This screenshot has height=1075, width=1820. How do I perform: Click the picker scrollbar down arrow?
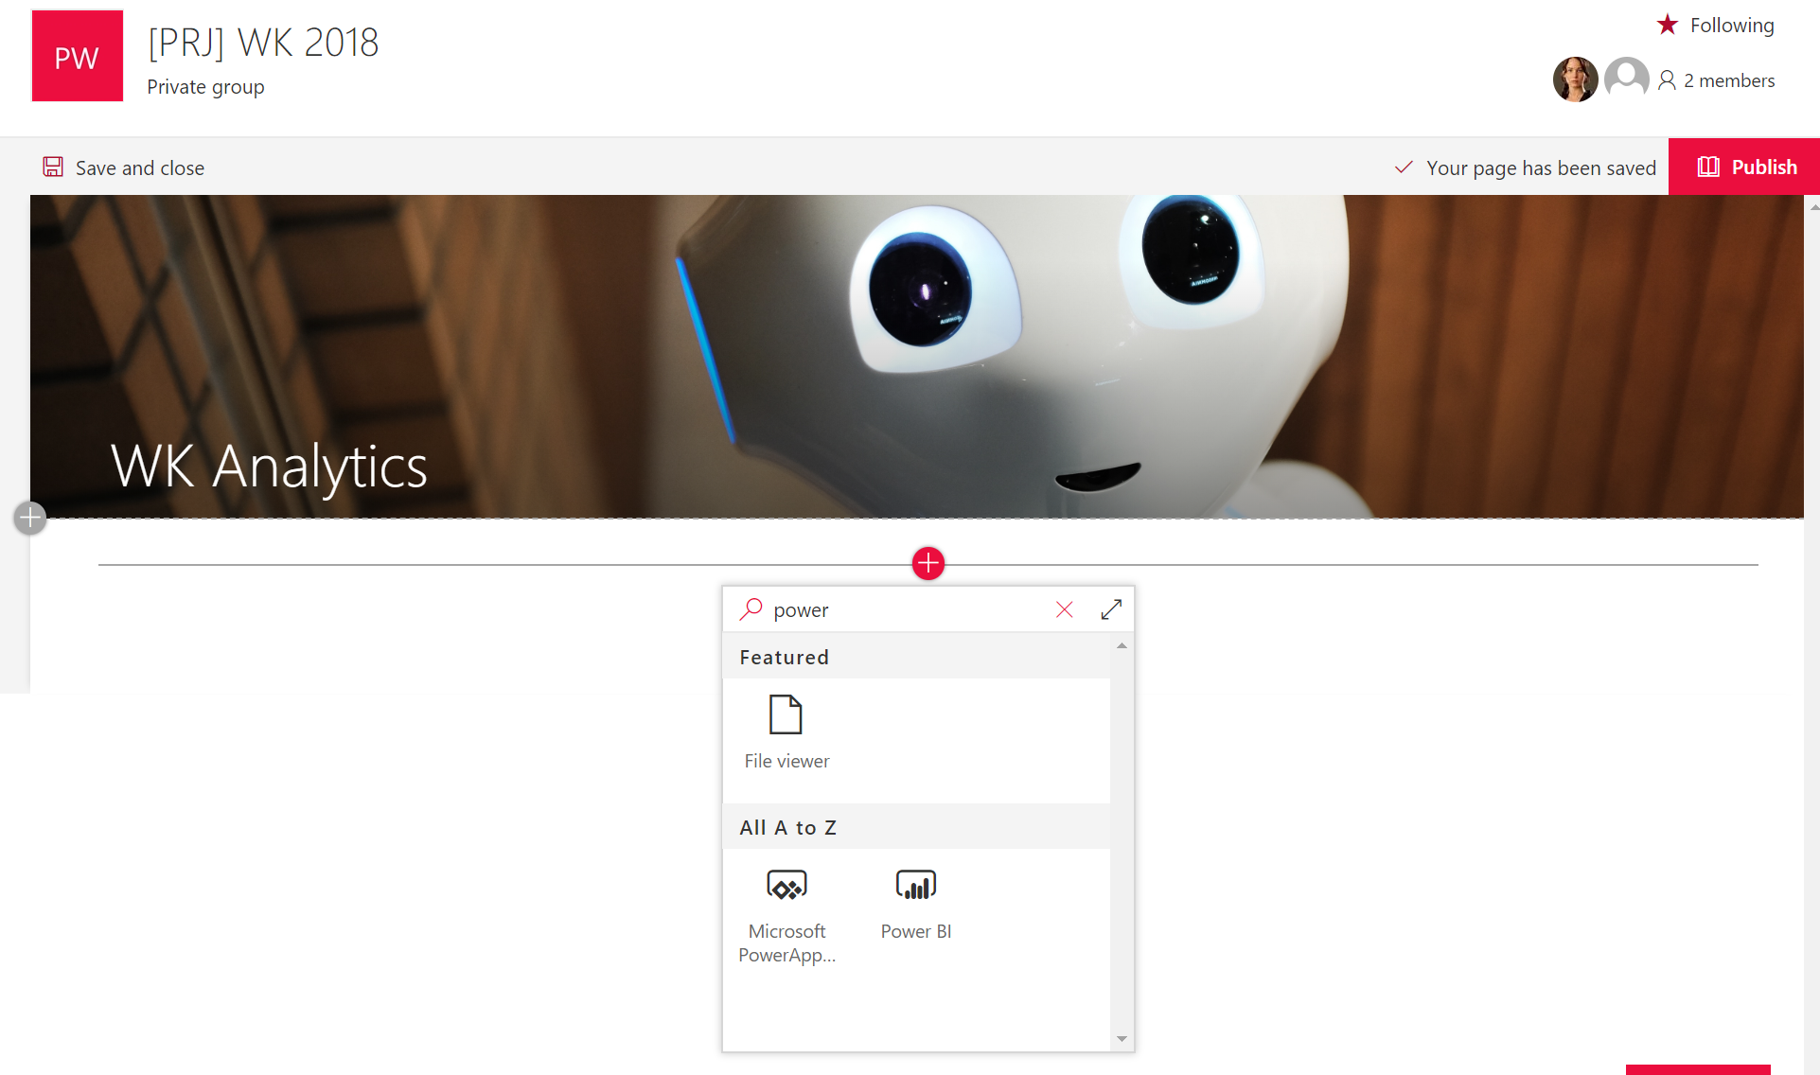[1122, 1039]
